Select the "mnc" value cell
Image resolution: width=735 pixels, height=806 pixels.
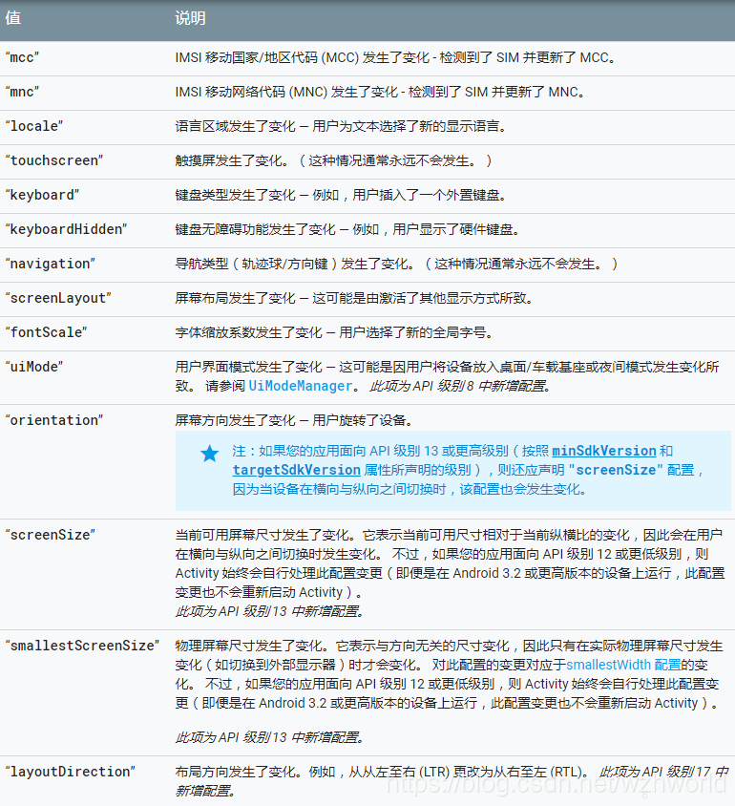(22, 92)
